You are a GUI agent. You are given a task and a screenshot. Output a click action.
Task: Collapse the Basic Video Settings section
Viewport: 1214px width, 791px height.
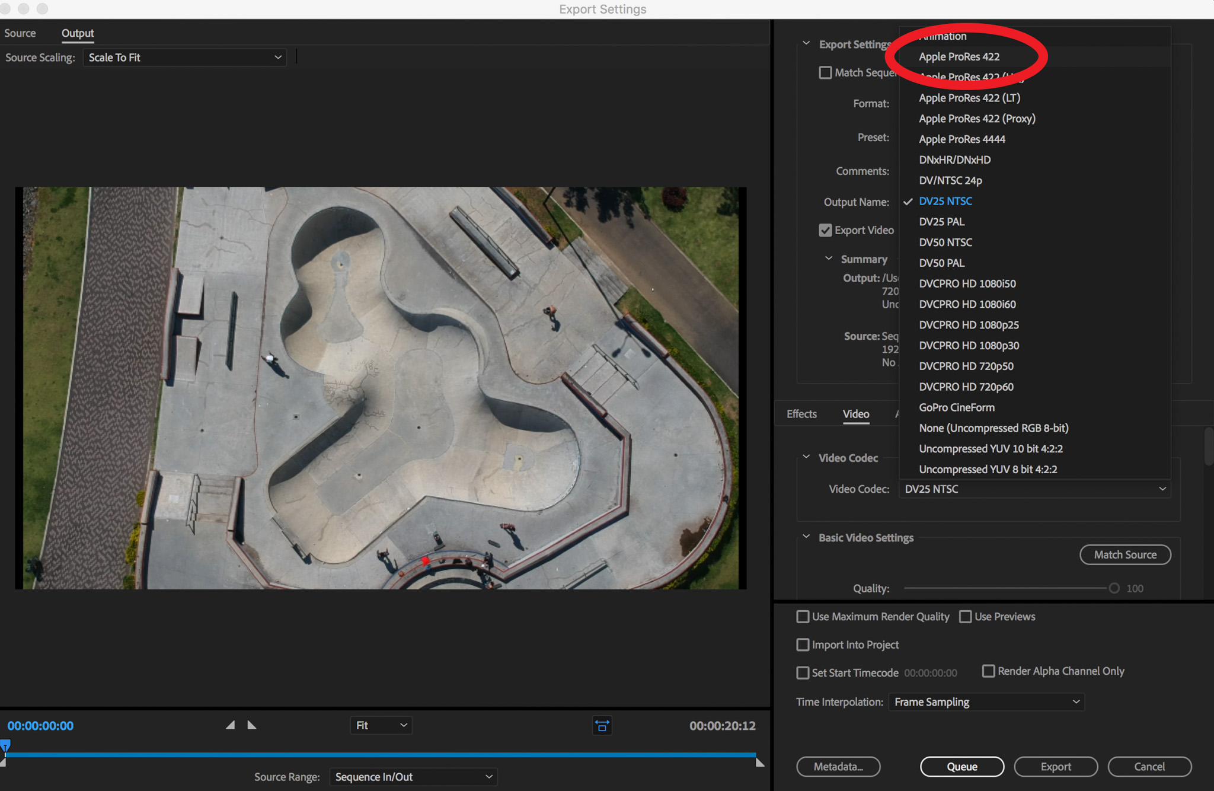(x=806, y=537)
